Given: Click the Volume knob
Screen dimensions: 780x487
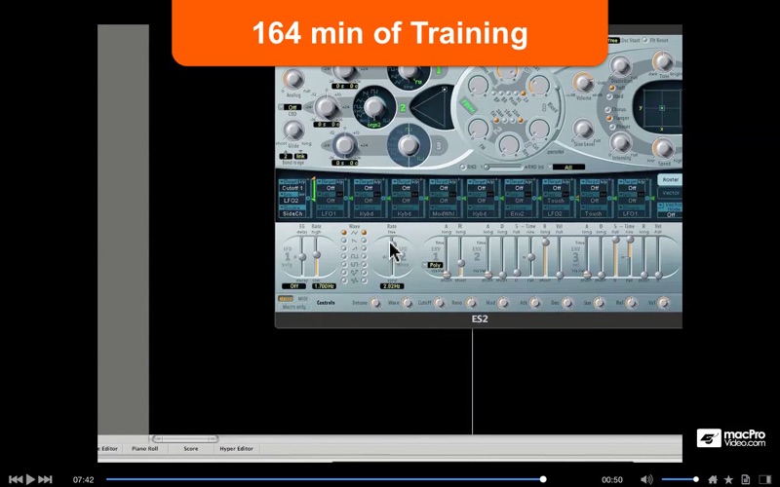Looking at the screenshot, I should click(x=583, y=83).
